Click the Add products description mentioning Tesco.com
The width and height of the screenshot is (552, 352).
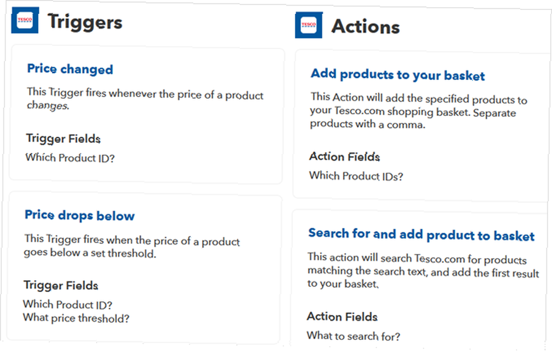point(418,110)
